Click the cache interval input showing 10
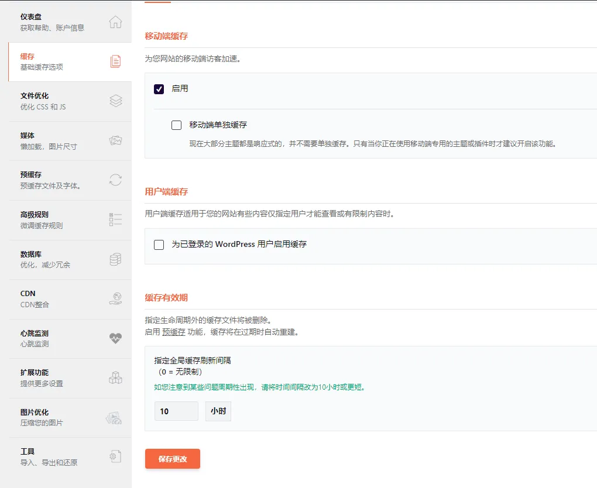The width and height of the screenshot is (597, 488). click(176, 411)
